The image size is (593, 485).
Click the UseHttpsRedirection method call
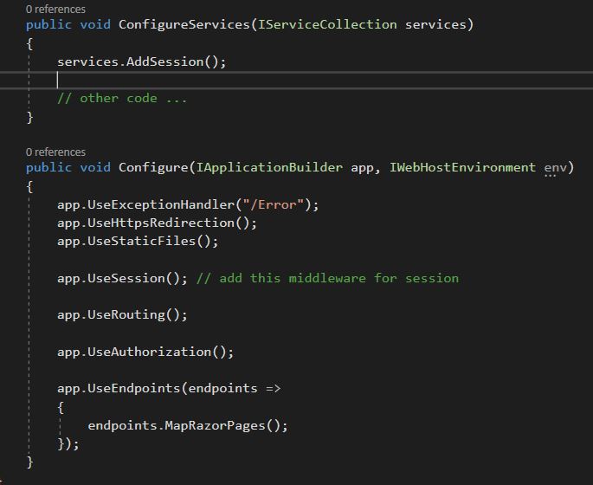pos(164,223)
